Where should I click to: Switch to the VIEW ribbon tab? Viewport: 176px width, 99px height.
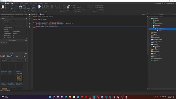click(35, 3)
